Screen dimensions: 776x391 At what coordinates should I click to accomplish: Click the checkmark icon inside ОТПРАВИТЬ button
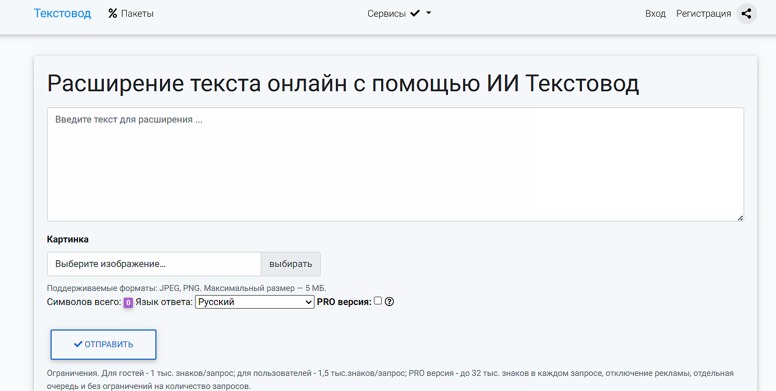78,344
